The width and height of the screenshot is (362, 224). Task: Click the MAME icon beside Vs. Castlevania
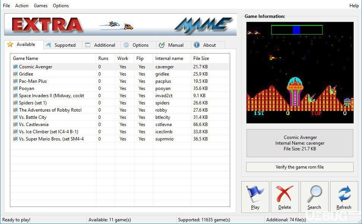pyautogui.click(x=15, y=125)
